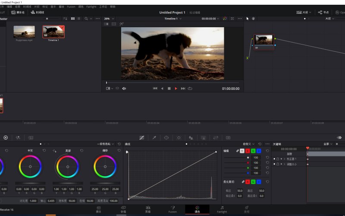Switch to the 剪辑 Edit page tab
Image resolution: width=345 pixels, height=216 pixels.
pyautogui.click(x=148, y=210)
